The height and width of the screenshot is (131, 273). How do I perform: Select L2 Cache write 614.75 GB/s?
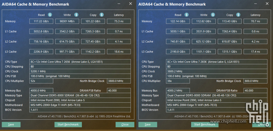(67, 41)
